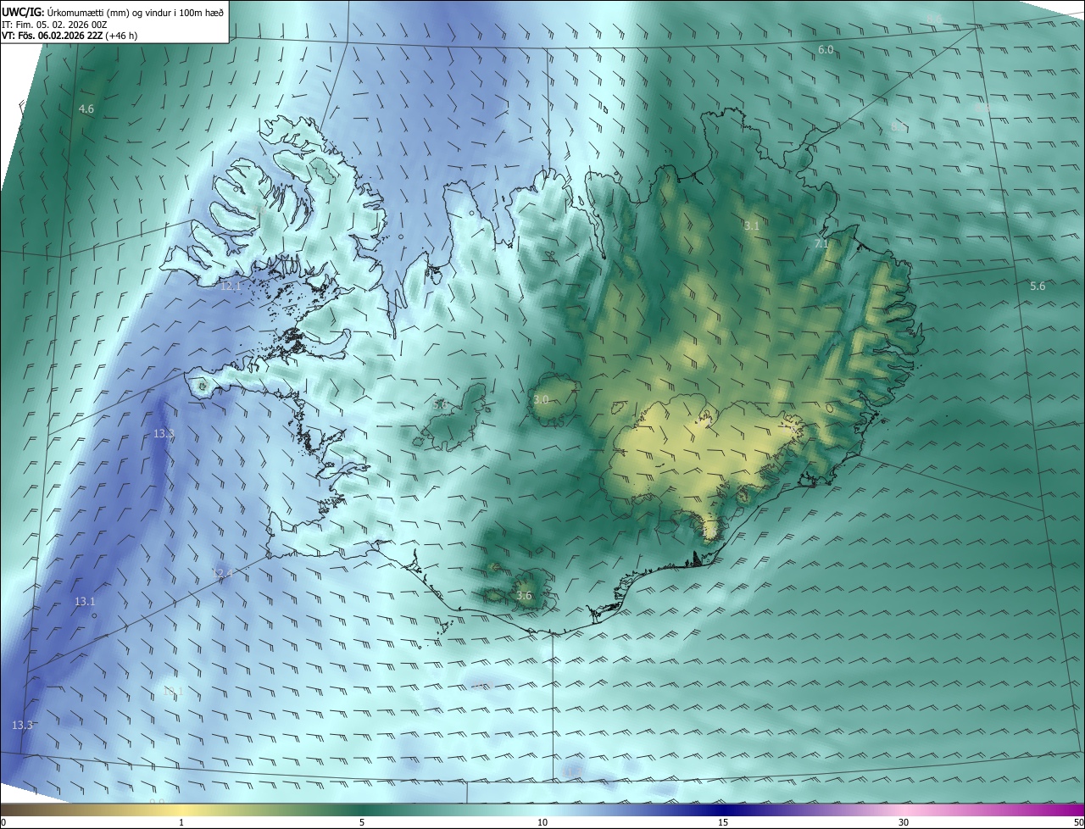Select the 8.6 value label on the map
The image size is (1085, 829).
934,18
